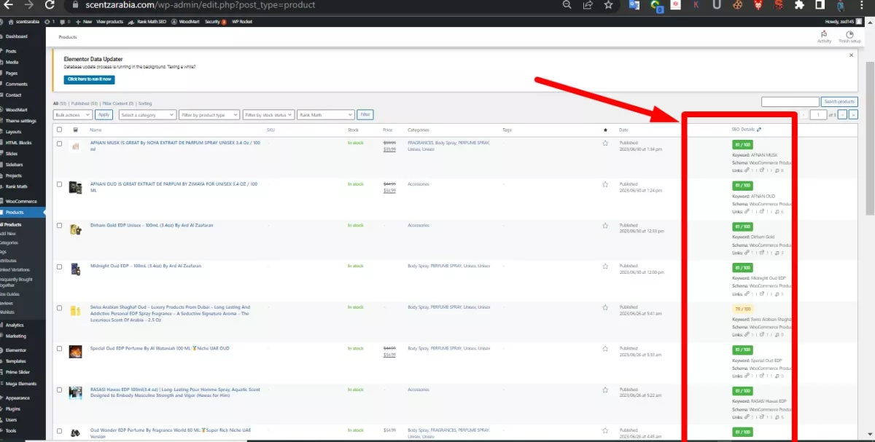Open the Bulk actions dropdown

[71, 114]
